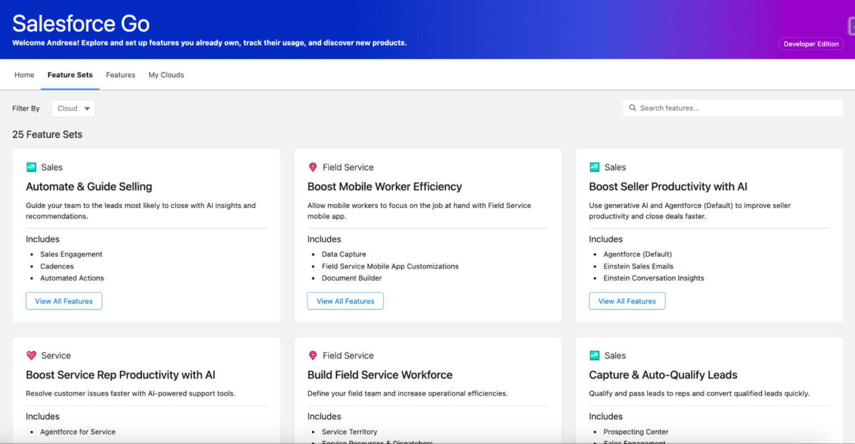This screenshot has width=855, height=444.
Task: Click the Capture & Auto-Qualify Leads title
Action: coord(663,375)
